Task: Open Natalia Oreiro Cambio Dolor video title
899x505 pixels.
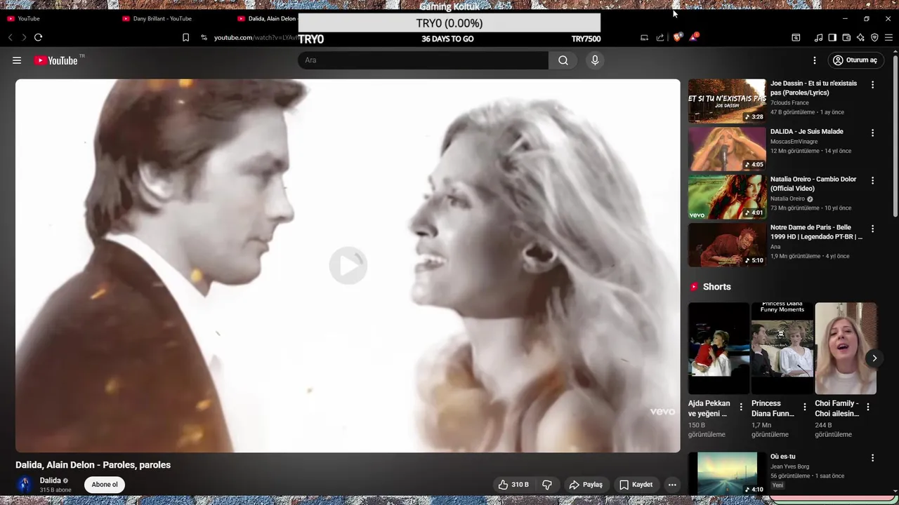Action: [x=813, y=184]
